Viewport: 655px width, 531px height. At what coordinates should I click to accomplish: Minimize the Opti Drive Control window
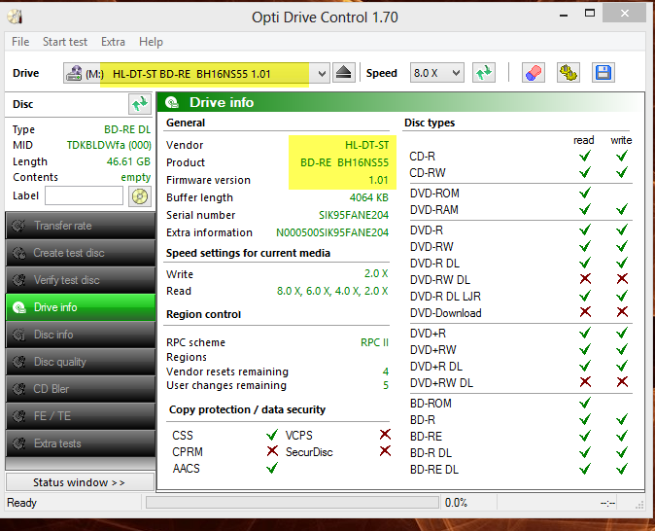pos(564,15)
